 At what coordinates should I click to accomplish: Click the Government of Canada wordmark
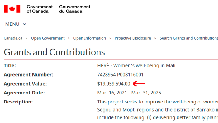[40, 9]
